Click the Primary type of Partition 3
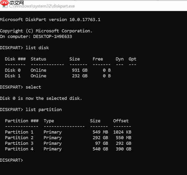This screenshot has width=187, height=175. pyautogui.click(x=53, y=143)
